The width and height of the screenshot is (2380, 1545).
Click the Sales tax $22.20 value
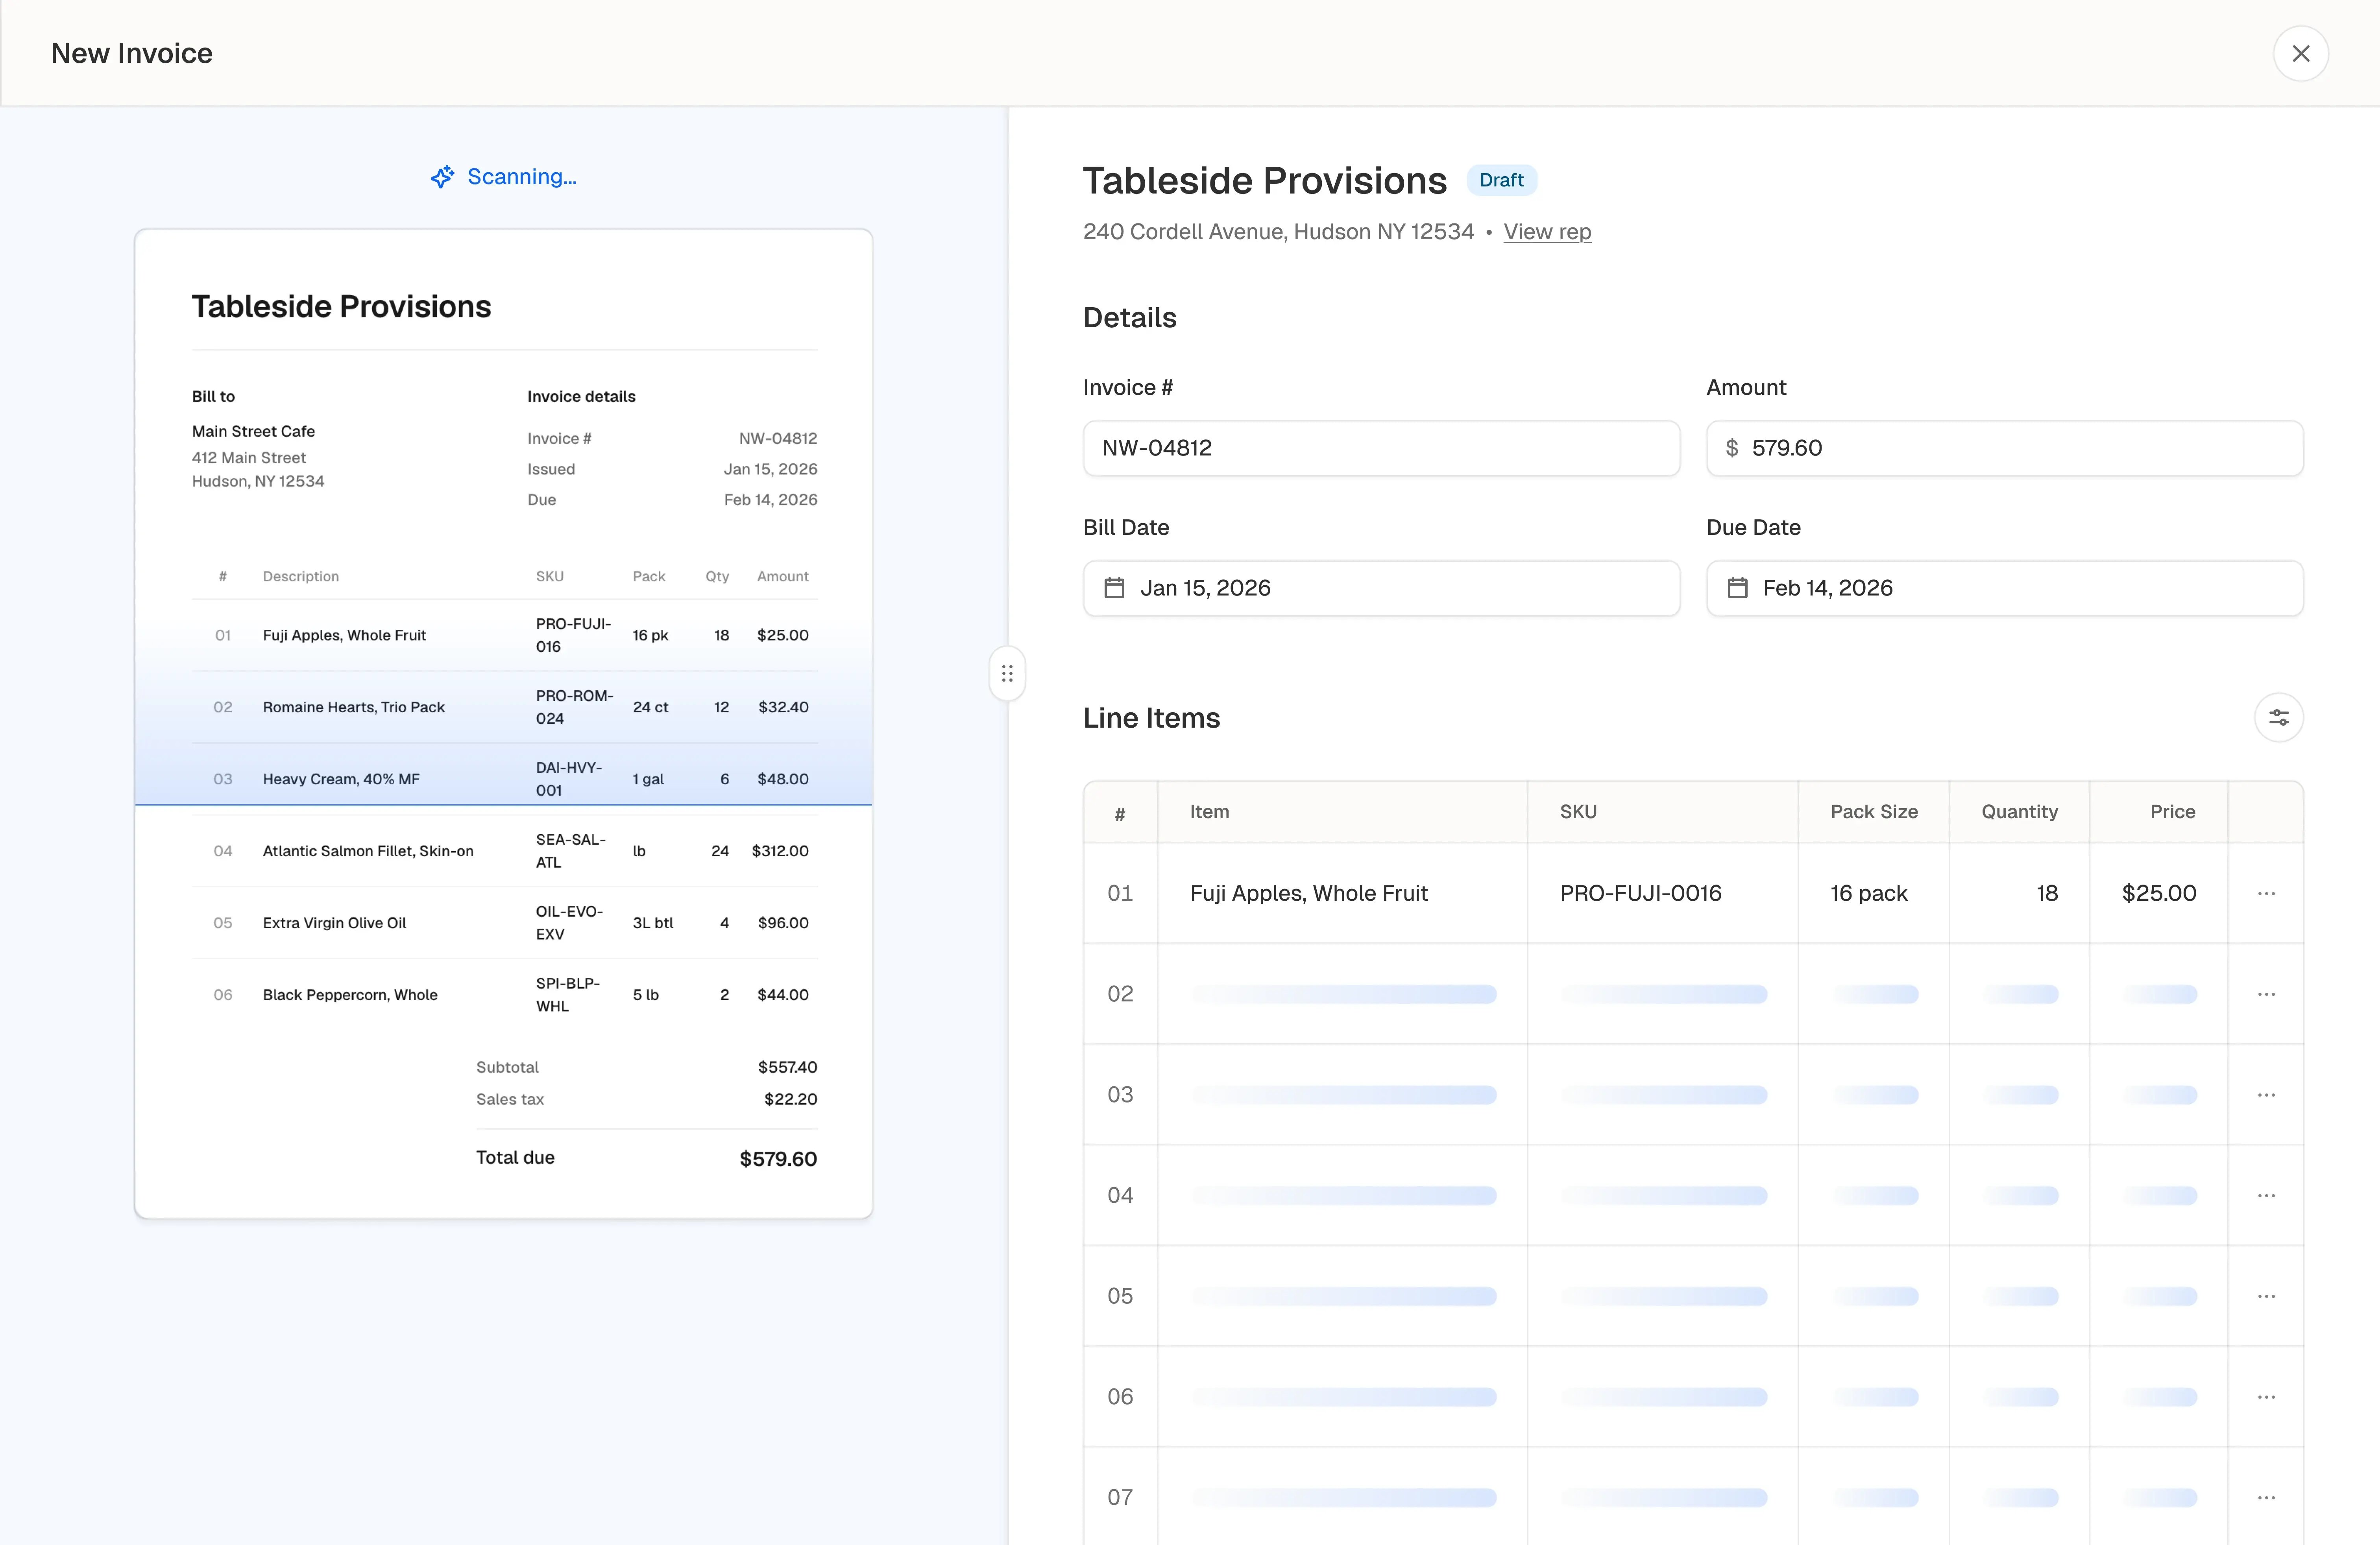[790, 1099]
